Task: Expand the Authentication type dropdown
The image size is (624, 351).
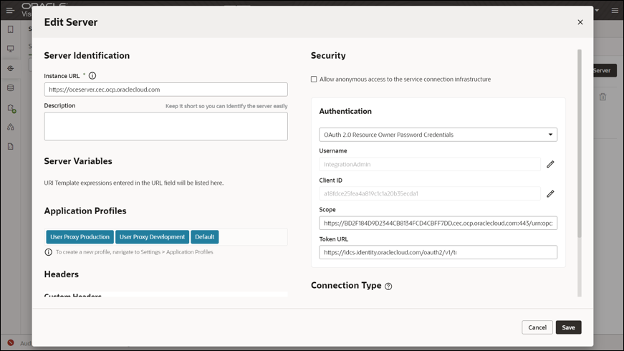Action: pyautogui.click(x=438, y=135)
